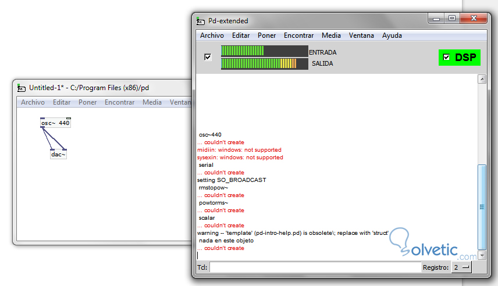Select the dac~ object box
This screenshot has width=498, height=286.
[x=58, y=154]
